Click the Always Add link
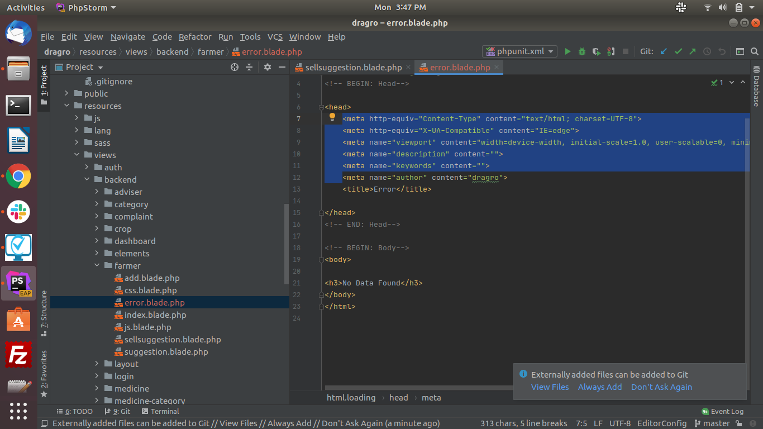Image resolution: width=763 pixels, height=429 pixels. coord(599,387)
